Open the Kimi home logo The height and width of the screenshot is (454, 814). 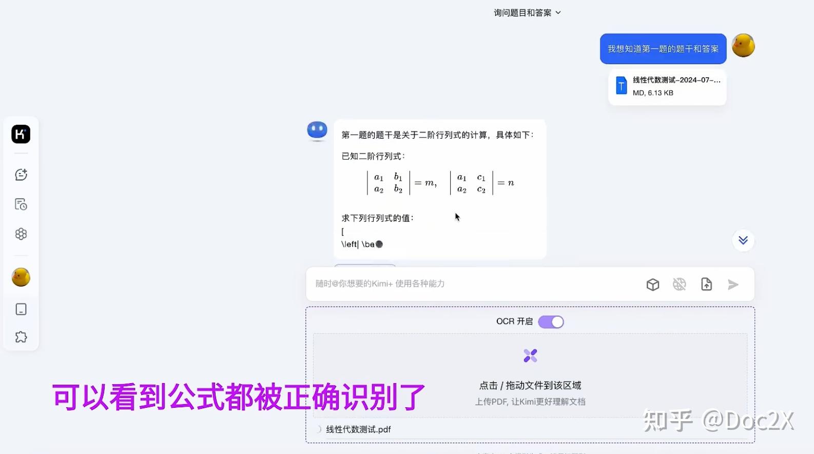coord(21,134)
